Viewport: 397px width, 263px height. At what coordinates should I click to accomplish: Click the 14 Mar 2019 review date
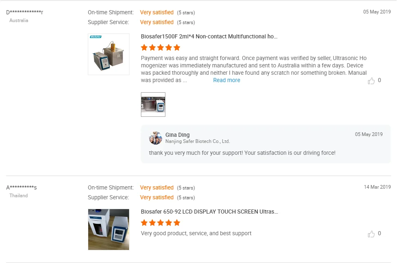pos(377,187)
